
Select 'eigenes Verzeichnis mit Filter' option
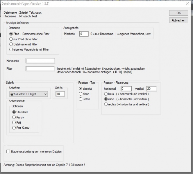11,50
